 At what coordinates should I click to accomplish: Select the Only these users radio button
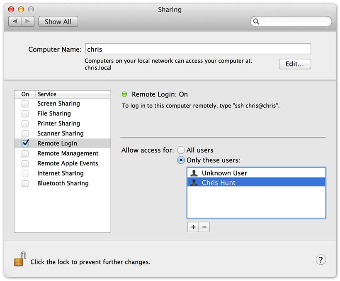[x=181, y=160]
